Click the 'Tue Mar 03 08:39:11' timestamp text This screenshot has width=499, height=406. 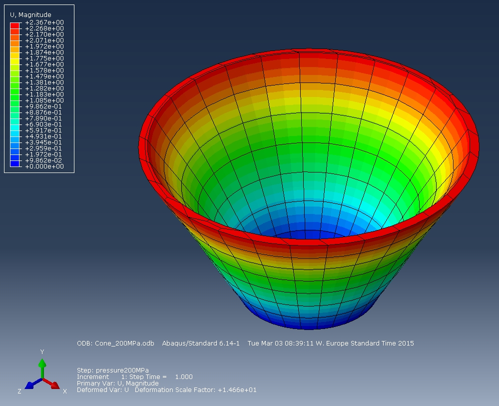[281, 343]
